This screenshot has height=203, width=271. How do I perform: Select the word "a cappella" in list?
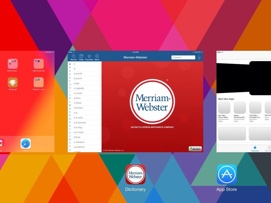(x=79, y=88)
